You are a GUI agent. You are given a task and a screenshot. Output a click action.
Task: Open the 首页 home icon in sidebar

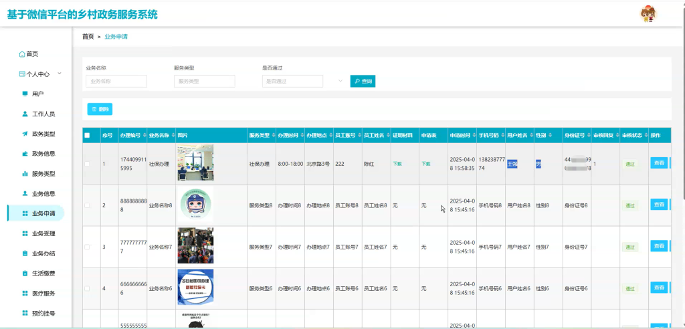(22, 54)
